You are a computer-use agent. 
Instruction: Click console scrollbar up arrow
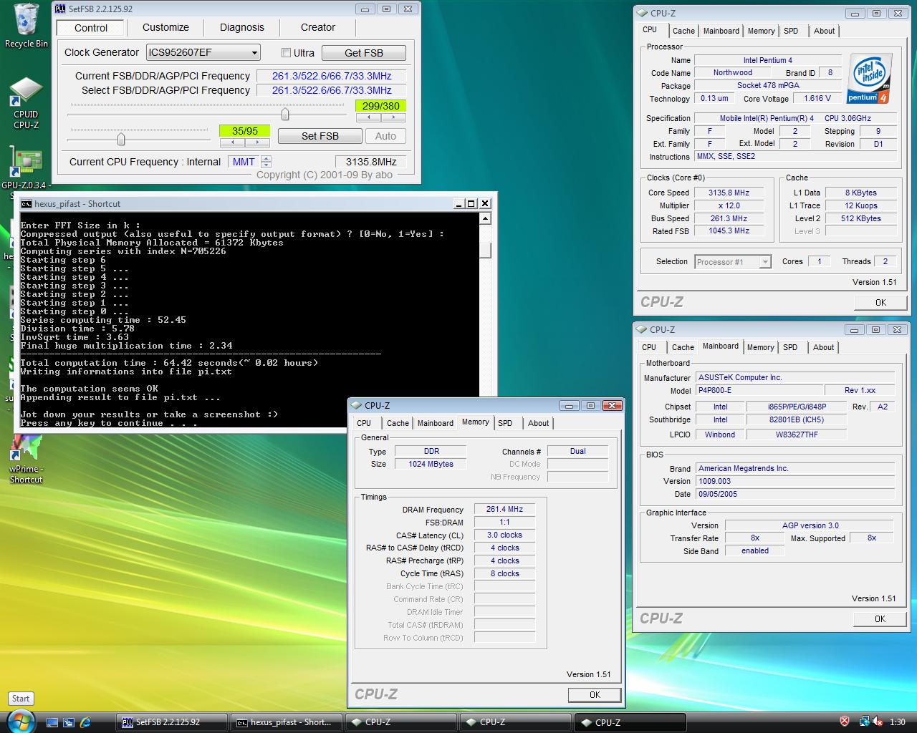485,219
